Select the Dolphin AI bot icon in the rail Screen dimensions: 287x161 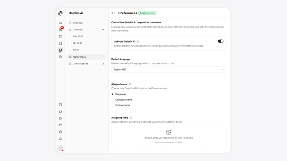pos(60,50)
